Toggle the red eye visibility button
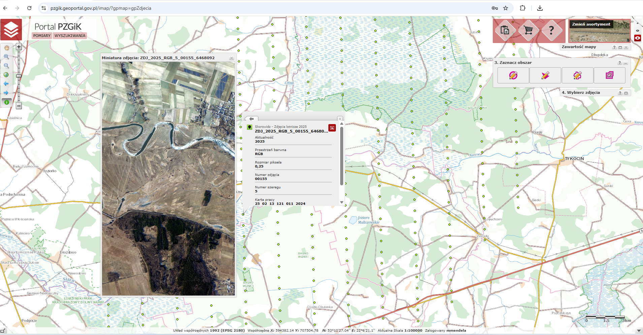 coord(638,38)
